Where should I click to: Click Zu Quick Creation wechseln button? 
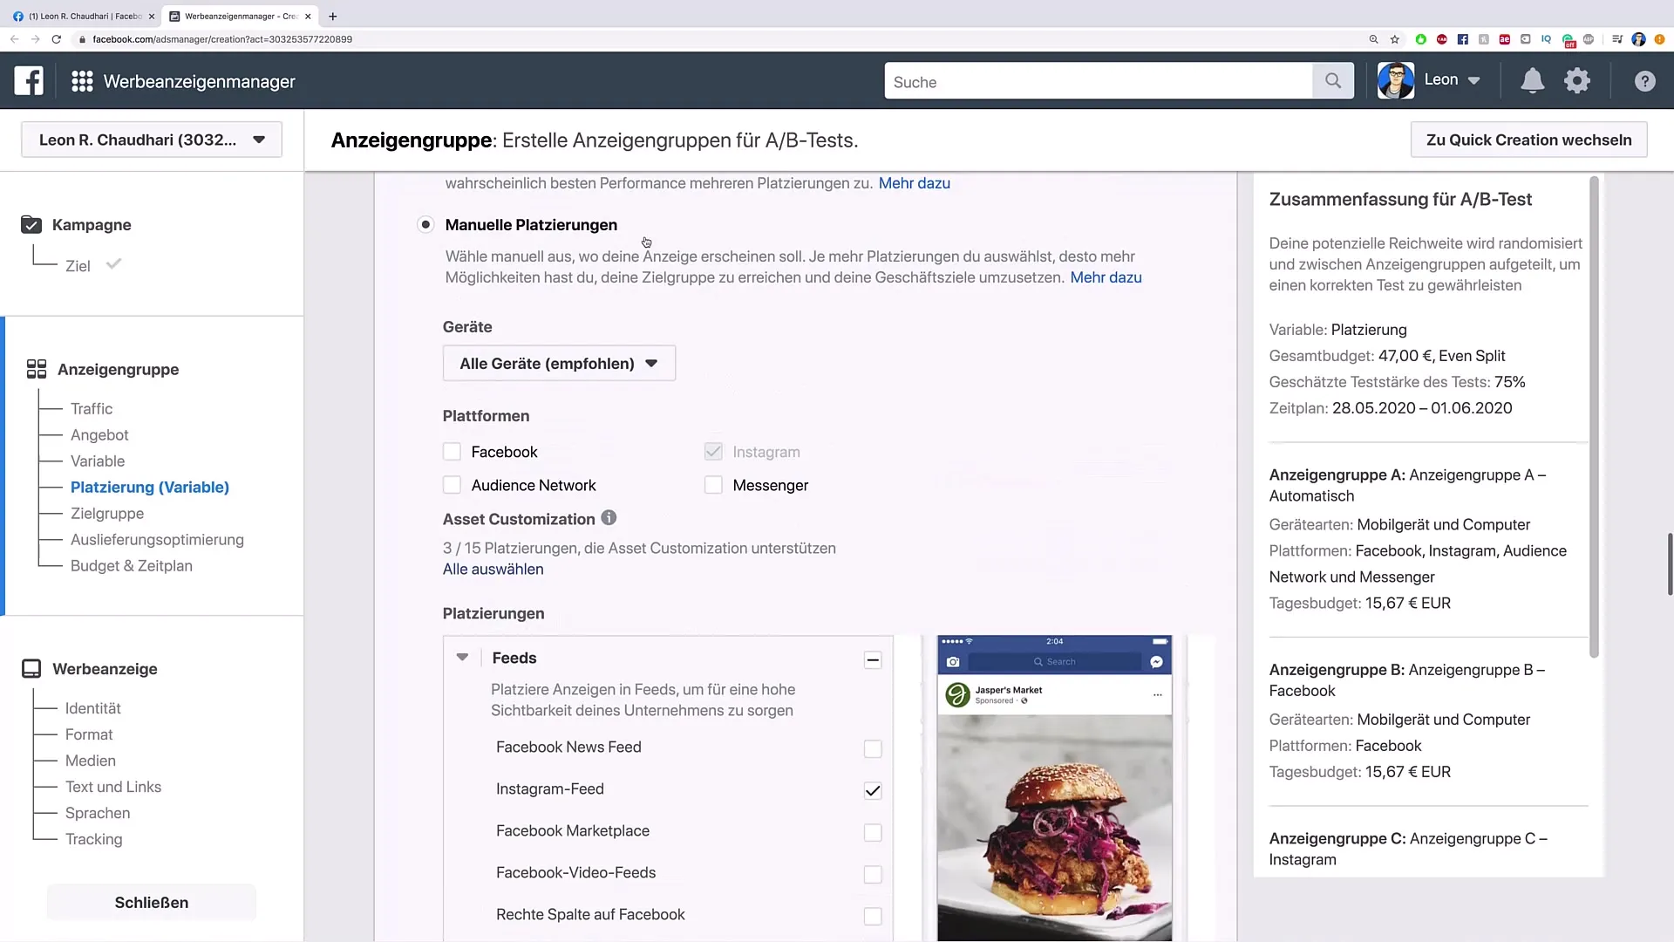tap(1529, 140)
